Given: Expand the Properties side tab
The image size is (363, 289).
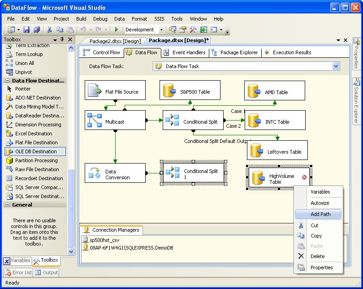Looking at the screenshot, I should [x=356, y=54].
